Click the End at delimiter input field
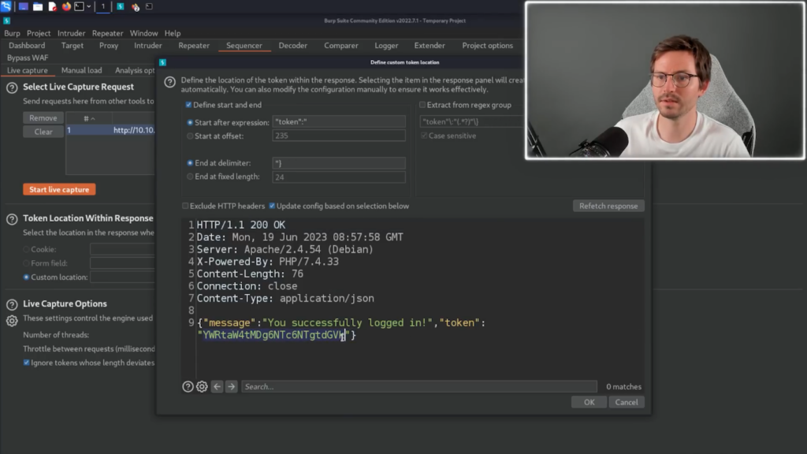This screenshot has height=454, width=807. pyautogui.click(x=339, y=163)
